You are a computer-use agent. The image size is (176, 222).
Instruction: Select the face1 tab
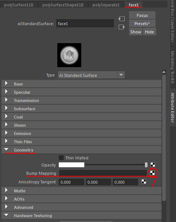[x=134, y=5]
